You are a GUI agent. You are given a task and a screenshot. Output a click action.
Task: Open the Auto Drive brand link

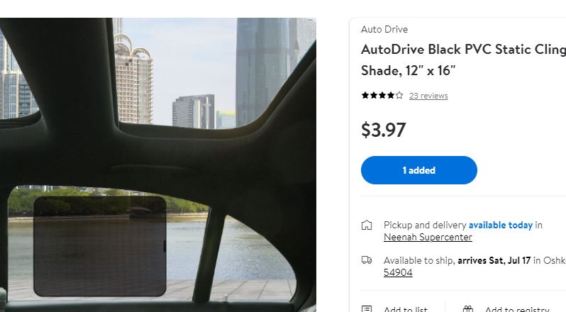[x=384, y=29]
